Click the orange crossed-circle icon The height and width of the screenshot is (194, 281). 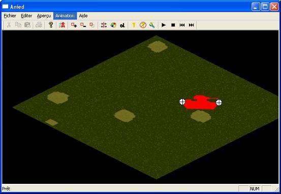tap(143, 25)
